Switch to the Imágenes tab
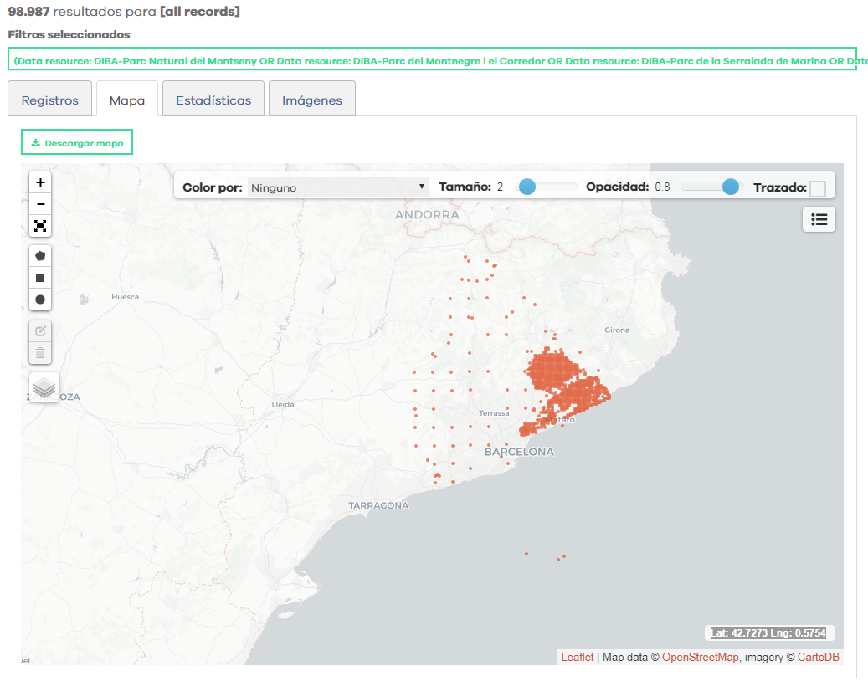 click(312, 100)
